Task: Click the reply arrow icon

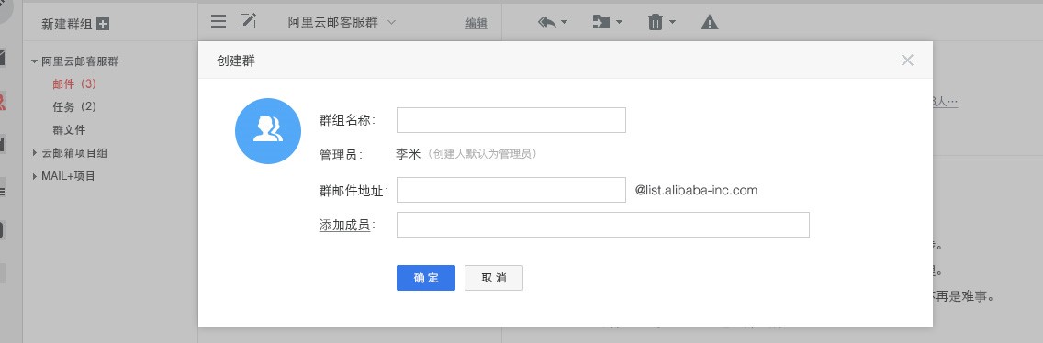Action: 547,23
